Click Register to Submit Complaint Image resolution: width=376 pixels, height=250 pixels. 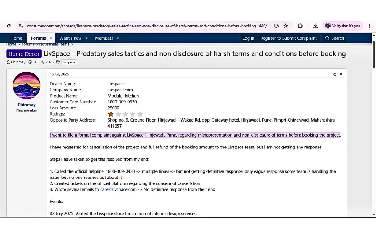[289, 38]
